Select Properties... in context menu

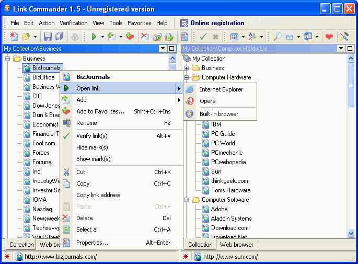(122, 243)
